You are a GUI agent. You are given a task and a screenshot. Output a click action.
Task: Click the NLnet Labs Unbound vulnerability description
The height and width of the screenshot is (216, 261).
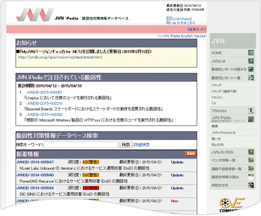tap(85, 168)
